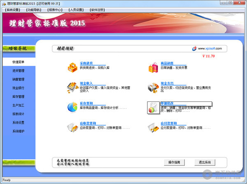This screenshot has height=184, width=247.
Task: Click the 退出系统 button
Action: click(205, 162)
